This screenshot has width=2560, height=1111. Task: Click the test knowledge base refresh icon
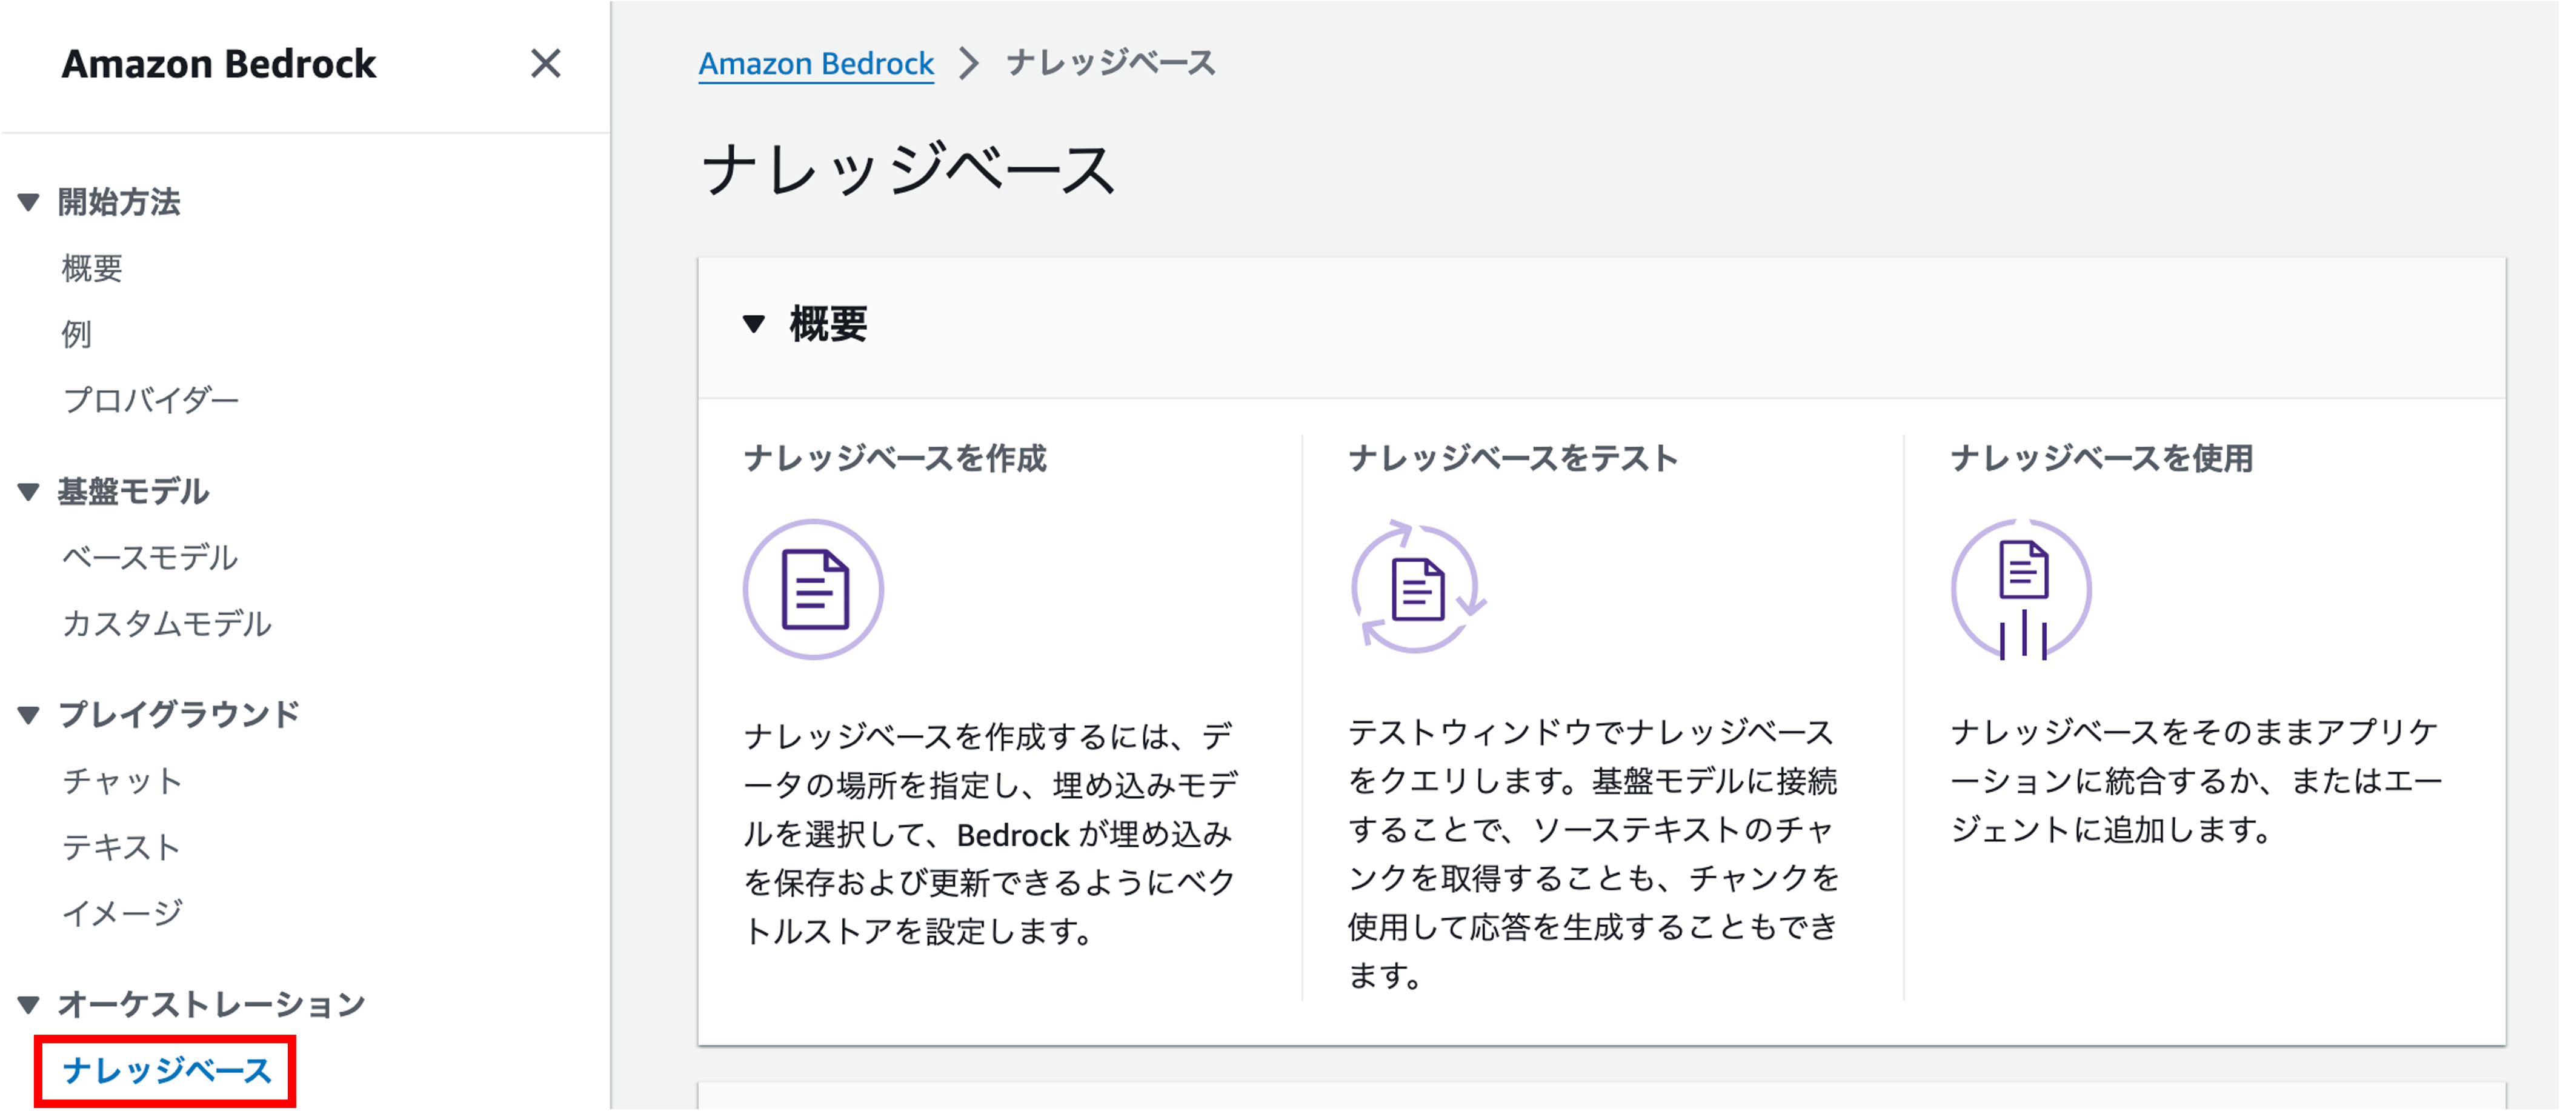coord(1417,587)
